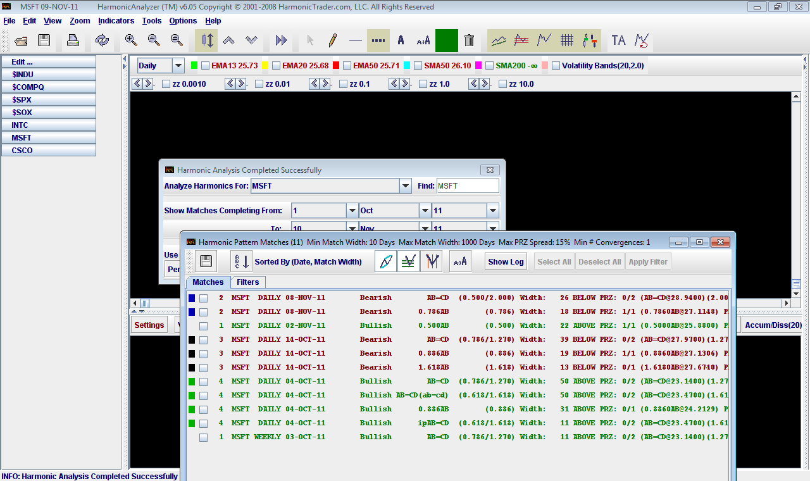Open the Oct month dropdown
The height and width of the screenshot is (481, 810).
(x=425, y=211)
